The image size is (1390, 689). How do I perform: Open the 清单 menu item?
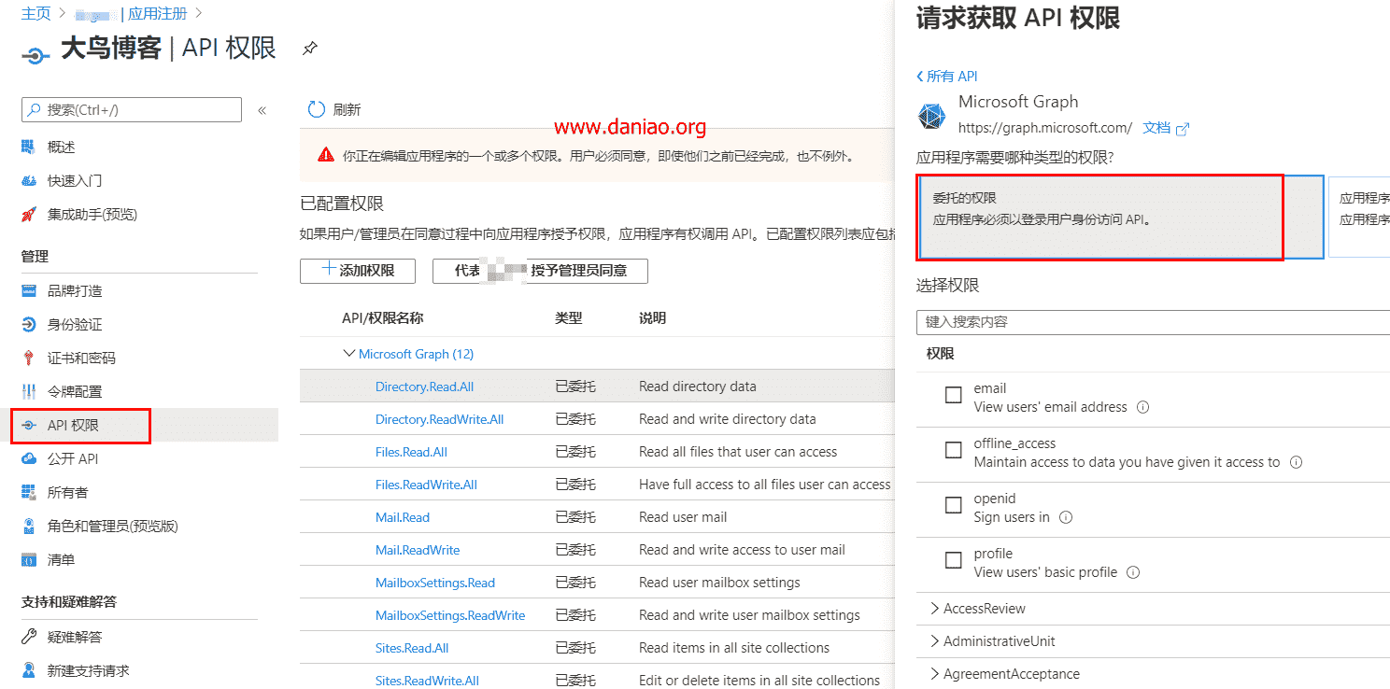pyautogui.click(x=62, y=559)
